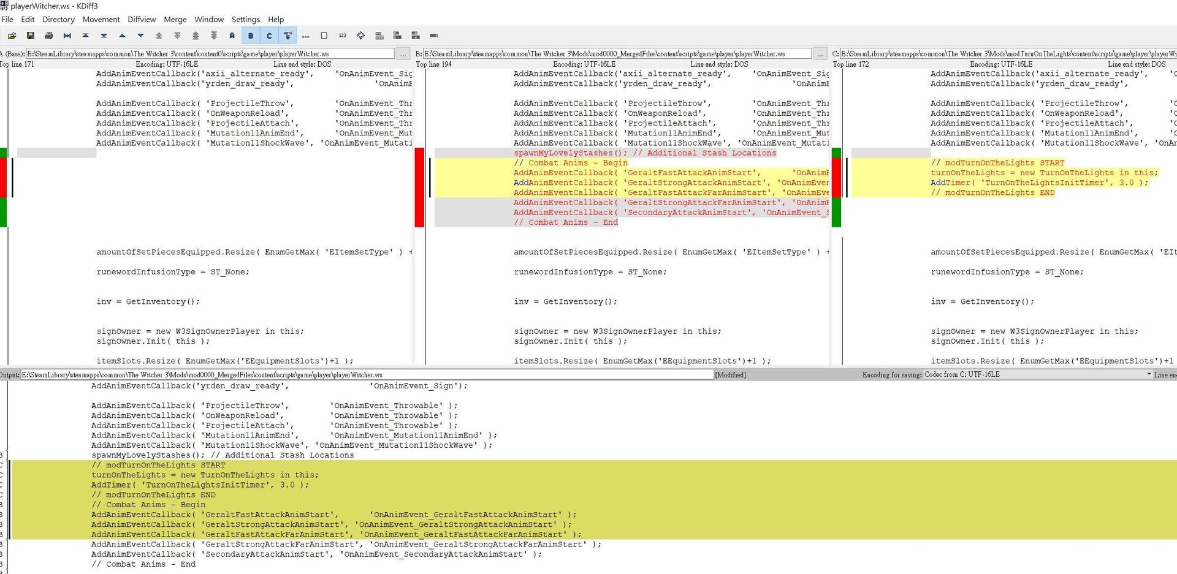Image resolution: width=1177 pixels, height=574 pixels.
Task: Toggle auto-advance to next conflict button
Action: pyautogui.click(x=288, y=36)
